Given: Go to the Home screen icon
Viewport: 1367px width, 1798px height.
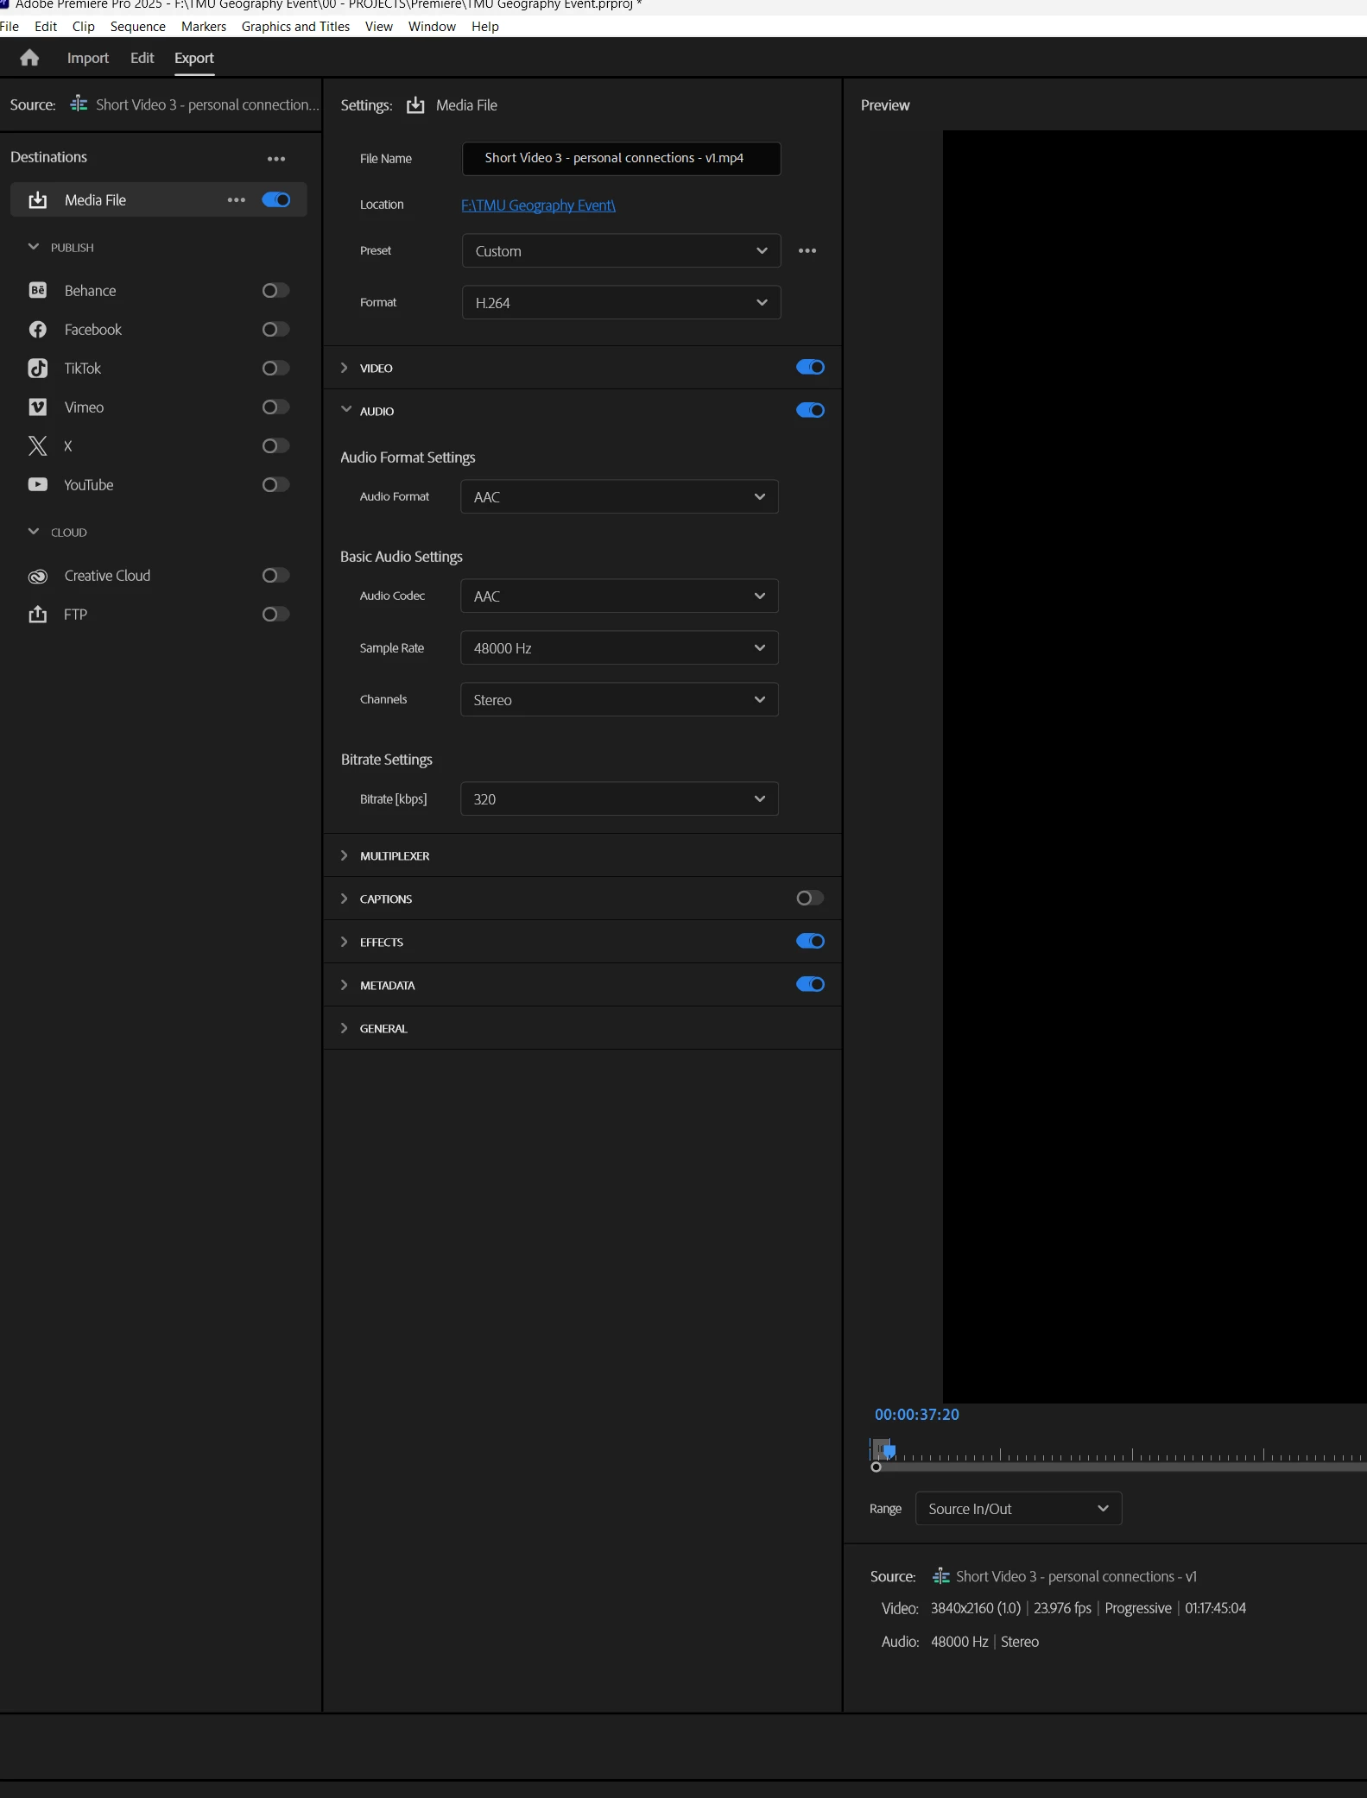Looking at the screenshot, I should (29, 58).
